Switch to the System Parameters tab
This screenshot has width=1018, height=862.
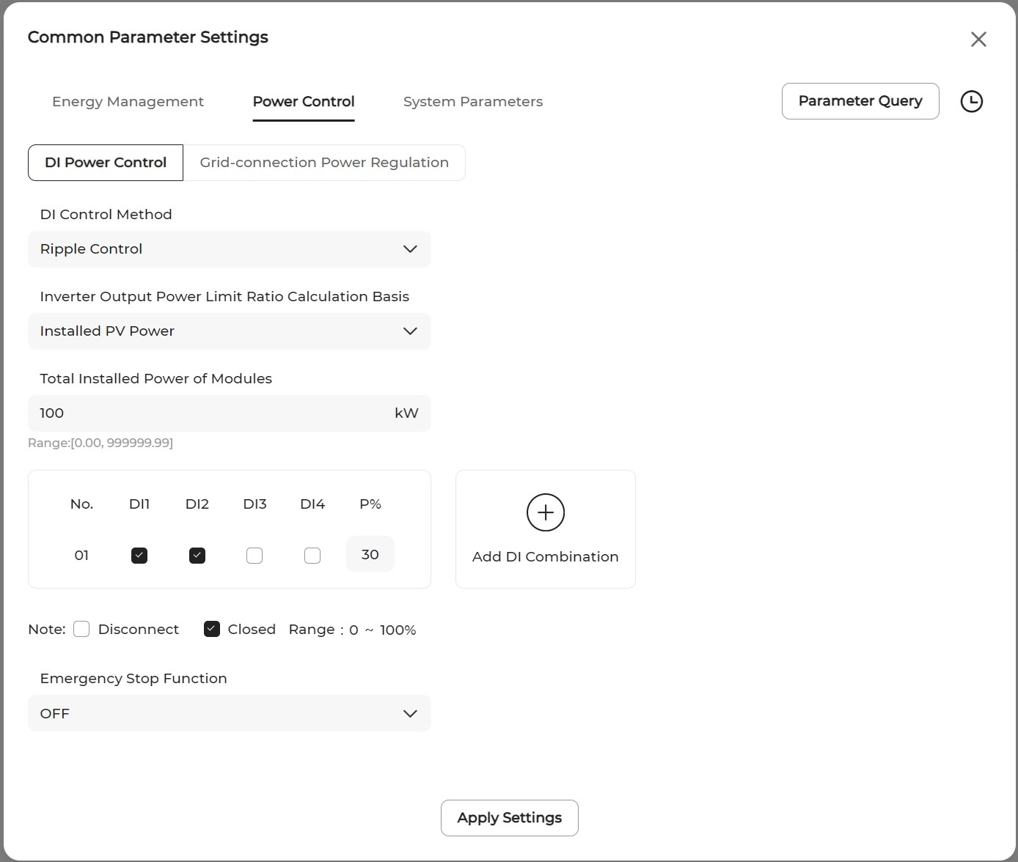pos(472,102)
